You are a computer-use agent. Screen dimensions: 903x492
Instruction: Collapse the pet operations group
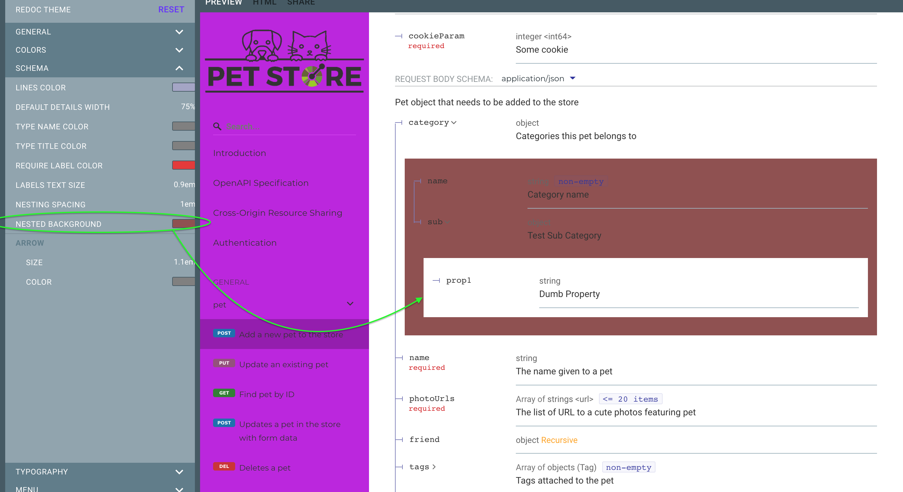350,304
